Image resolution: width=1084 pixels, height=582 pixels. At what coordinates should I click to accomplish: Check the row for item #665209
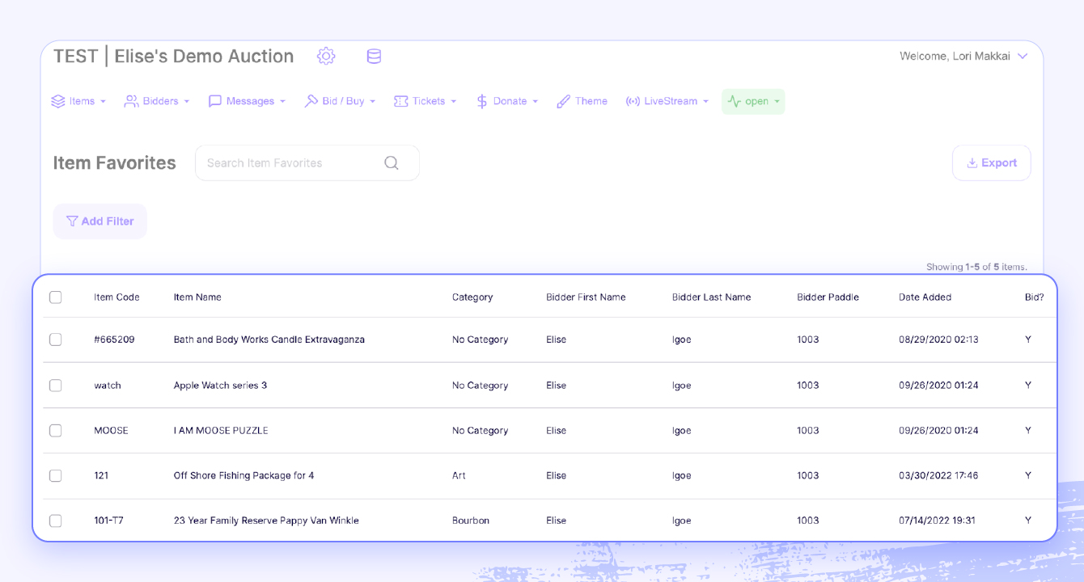56,339
